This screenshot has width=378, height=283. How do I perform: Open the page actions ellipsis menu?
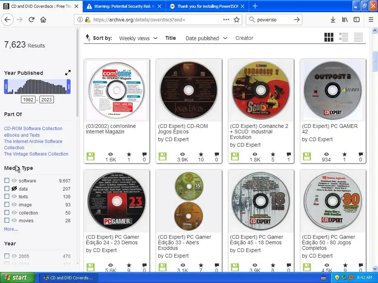coord(226,20)
